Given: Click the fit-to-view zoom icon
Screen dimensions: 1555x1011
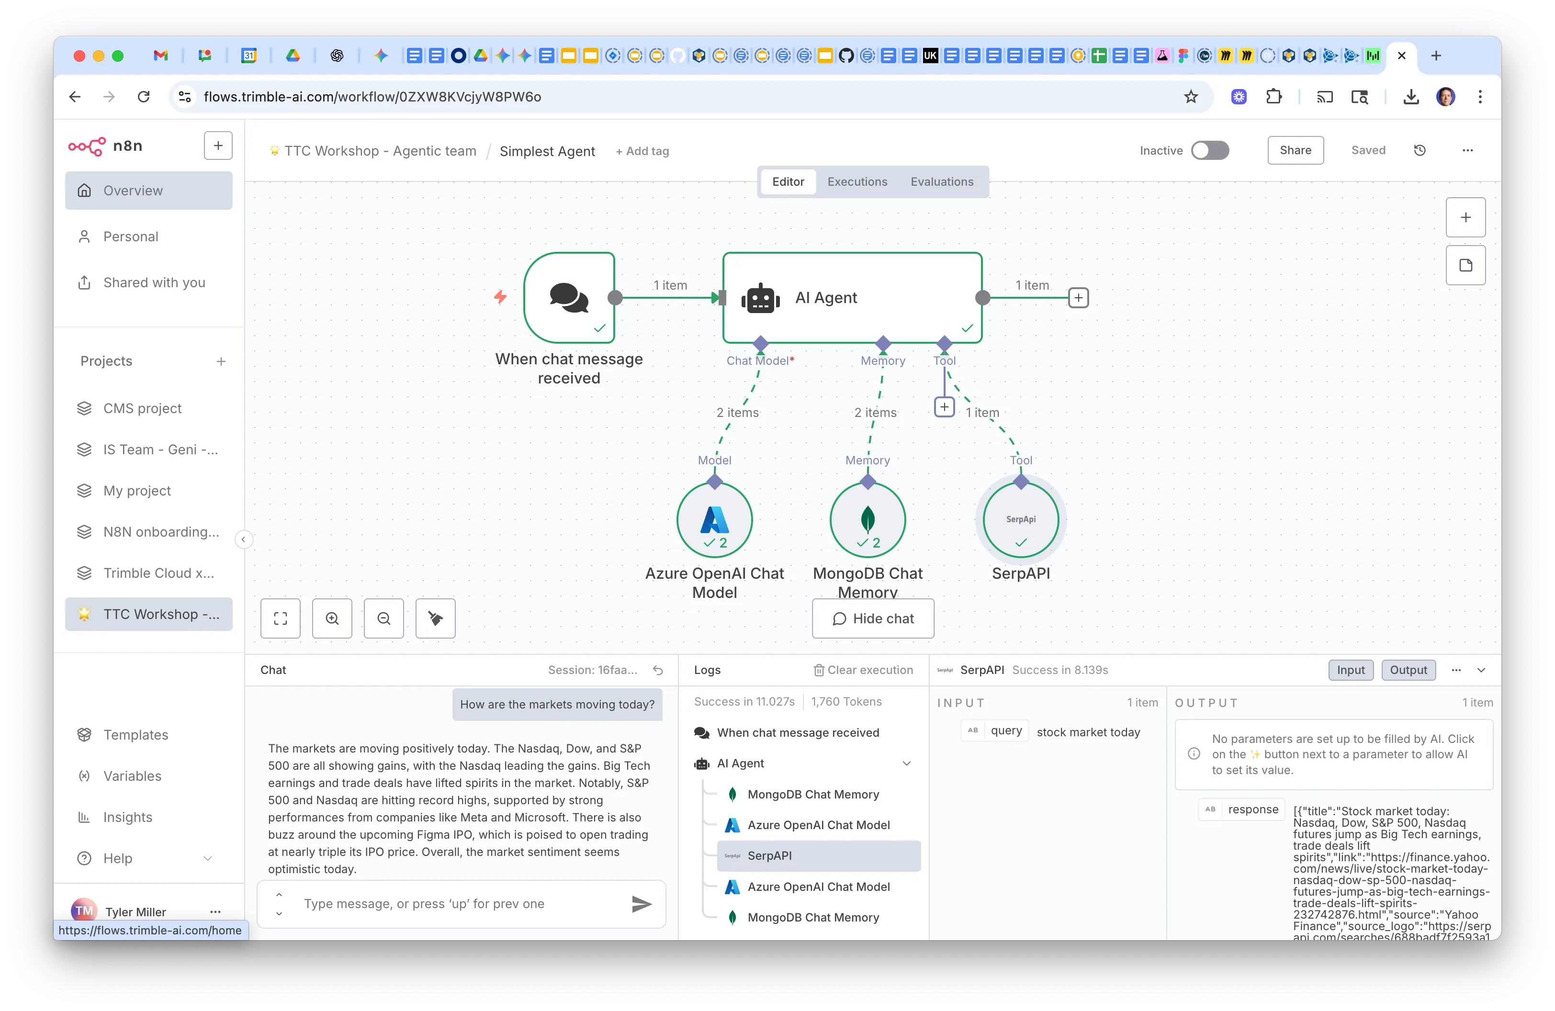Looking at the screenshot, I should coord(280,618).
